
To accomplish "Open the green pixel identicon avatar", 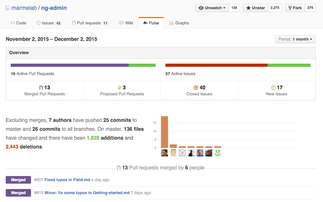I will pyautogui.click(x=218, y=153).
